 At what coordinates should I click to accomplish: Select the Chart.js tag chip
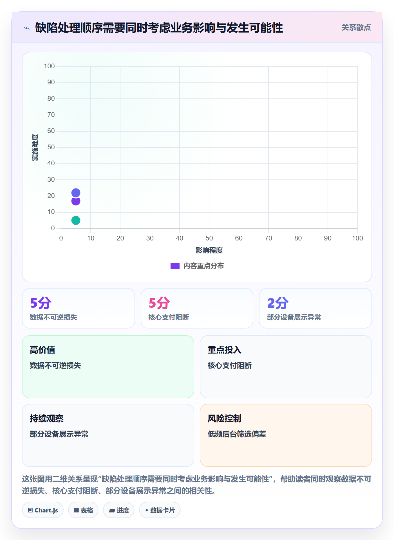43,510
